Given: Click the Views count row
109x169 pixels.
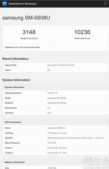Looking at the screenshot, I should coord(56,70).
